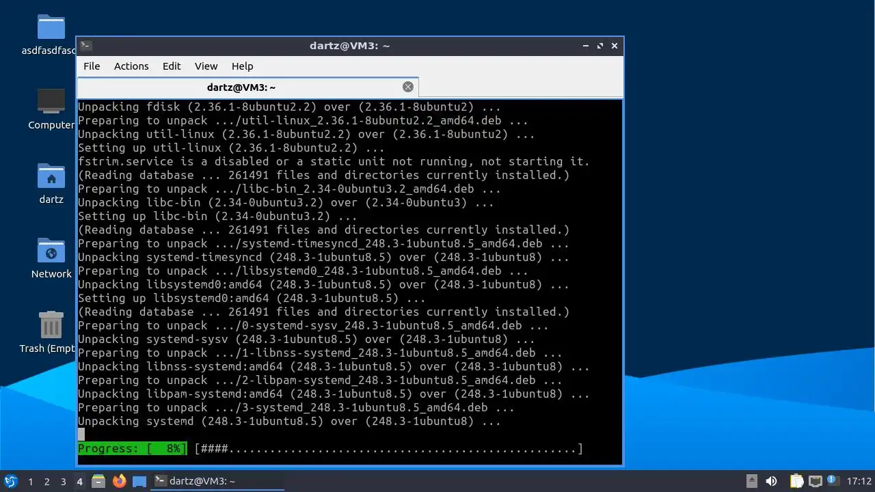Click 'Unpacking libnss-systemd:amd64' terminal line
The height and width of the screenshot is (492, 875).
pos(334,367)
